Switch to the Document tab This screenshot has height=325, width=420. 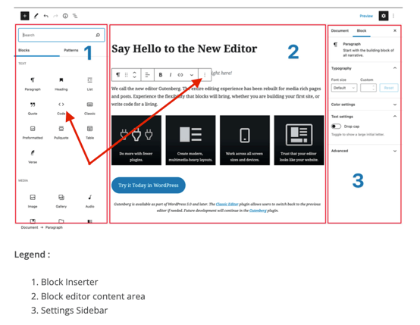pos(340,31)
